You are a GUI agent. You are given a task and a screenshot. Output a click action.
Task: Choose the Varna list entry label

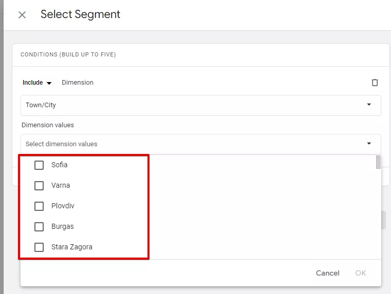61,185
